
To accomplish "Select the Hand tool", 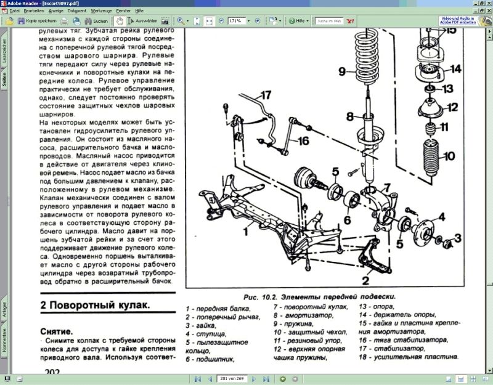I will [x=120, y=21].
